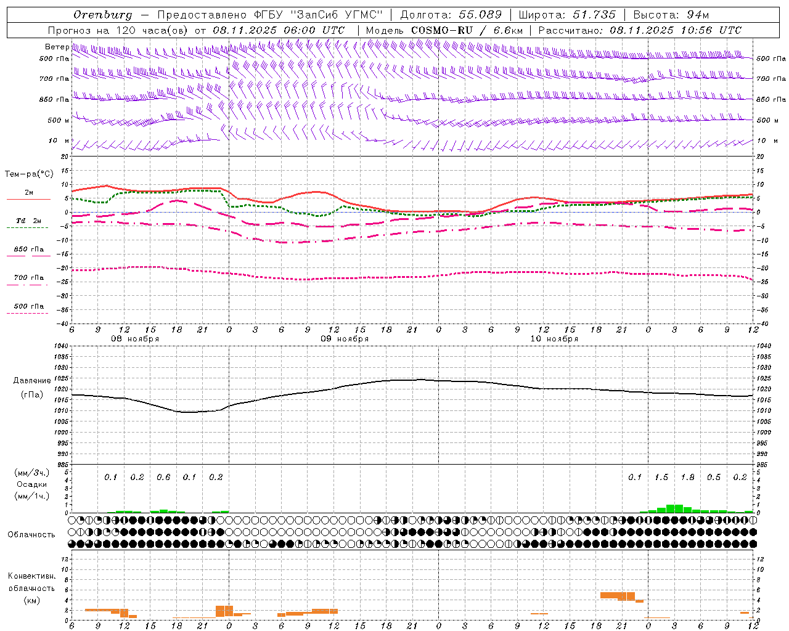Click the (гПа) unit under Давление
The height and width of the screenshot is (631, 789).
pos(32,394)
